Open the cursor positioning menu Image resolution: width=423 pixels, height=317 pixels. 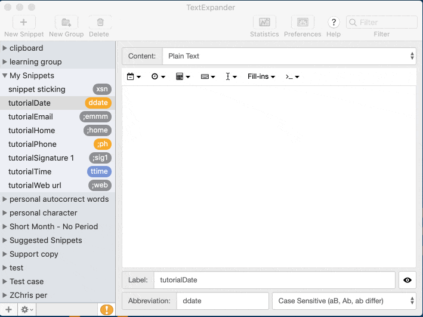231,76
